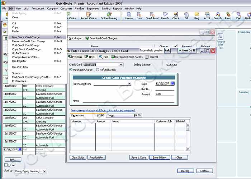Click Download Card Charges in register window

tap(101, 38)
